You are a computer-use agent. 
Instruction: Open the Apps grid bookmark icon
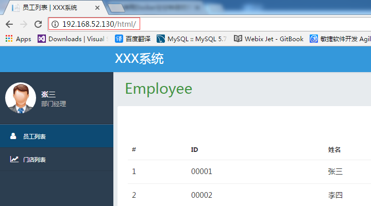(9, 39)
